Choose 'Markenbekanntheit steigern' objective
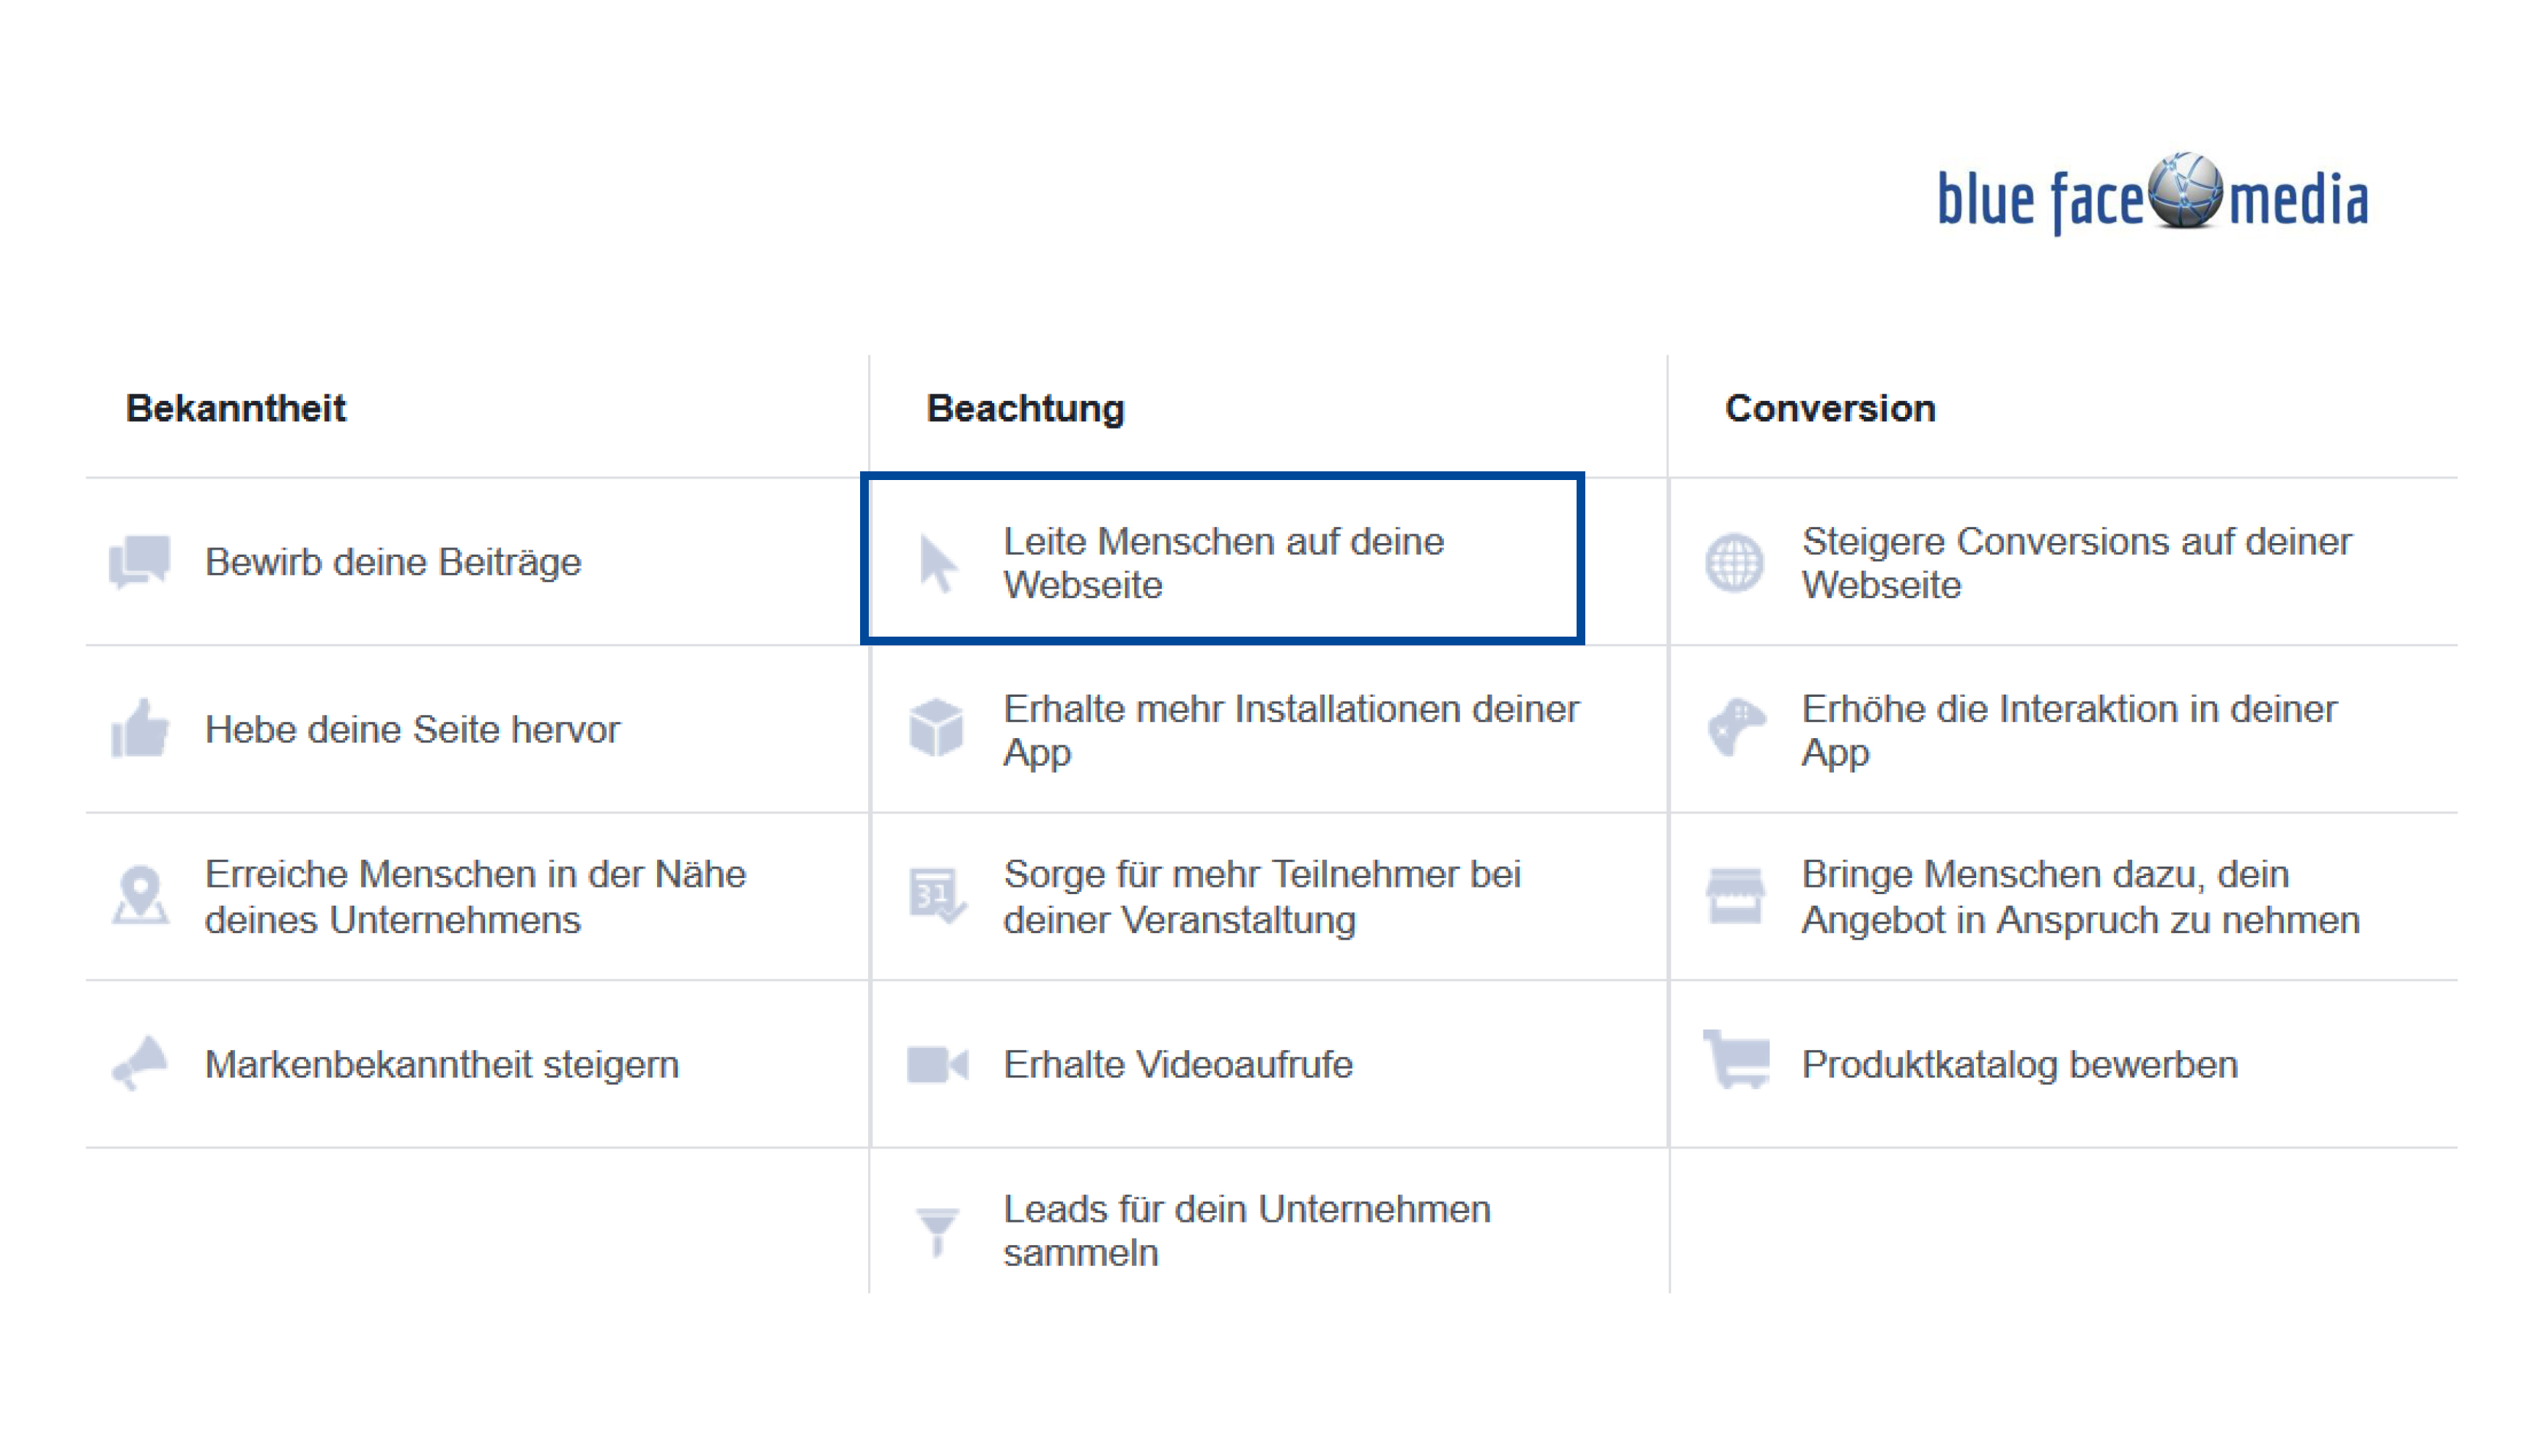 pos(442,1065)
